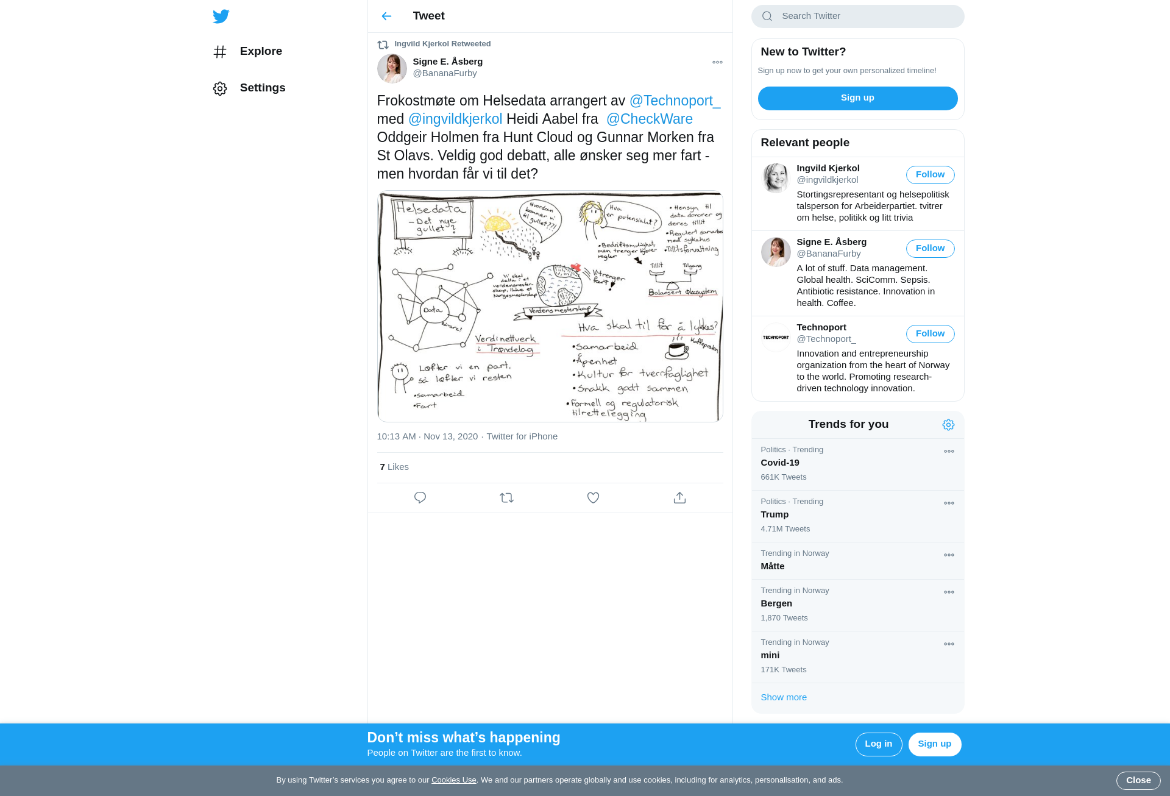Screen dimensions: 1170x796
Task: Open the Show more trends link
Action: [784, 697]
